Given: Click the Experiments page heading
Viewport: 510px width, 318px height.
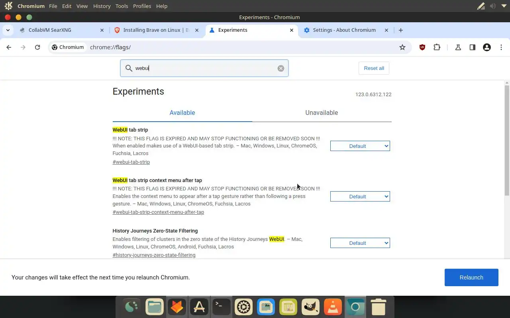Looking at the screenshot, I should pyautogui.click(x=138, y=91).
